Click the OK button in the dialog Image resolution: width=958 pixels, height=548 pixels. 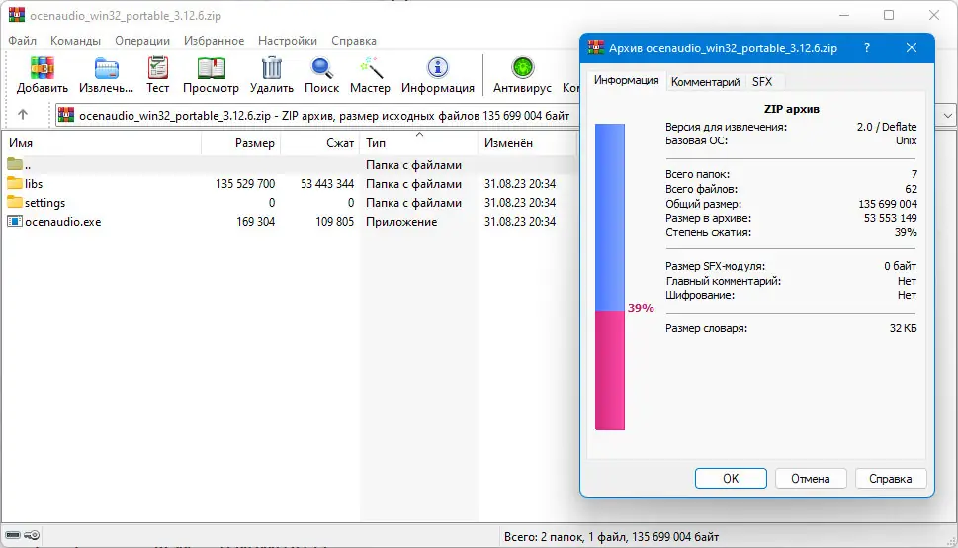[x=731, y=479]
